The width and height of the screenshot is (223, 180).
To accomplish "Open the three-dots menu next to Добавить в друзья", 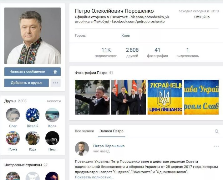I will coord(56,83).
